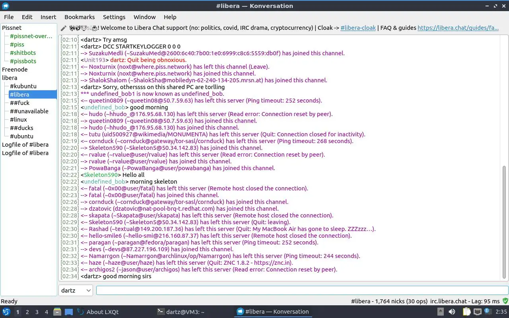Open the LXQt application menu
509x318 pixels.
point(6,312)
